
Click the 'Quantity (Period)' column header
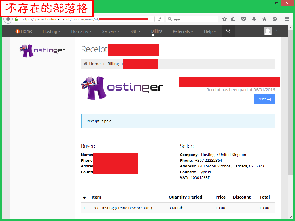[186, 197]
